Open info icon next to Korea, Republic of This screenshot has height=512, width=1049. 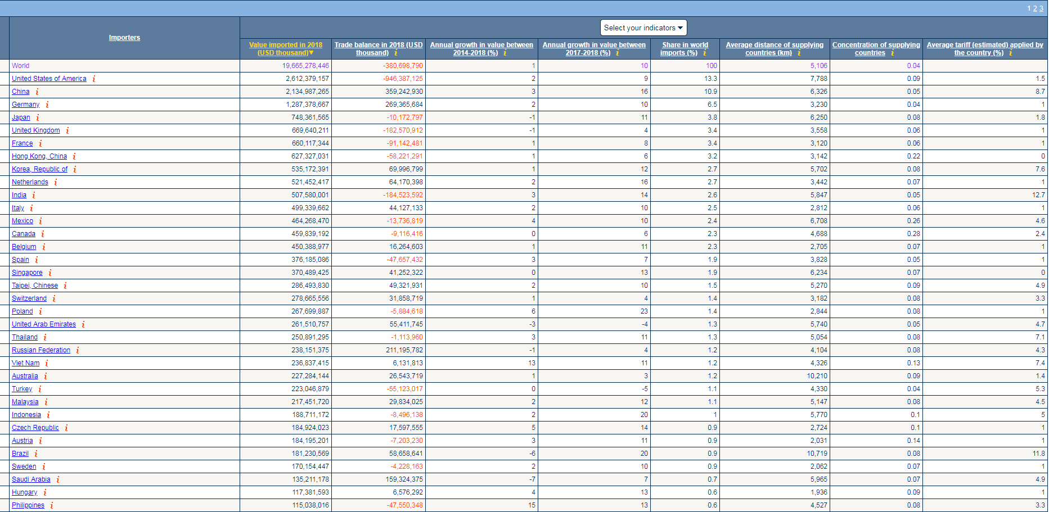[75, 169]
